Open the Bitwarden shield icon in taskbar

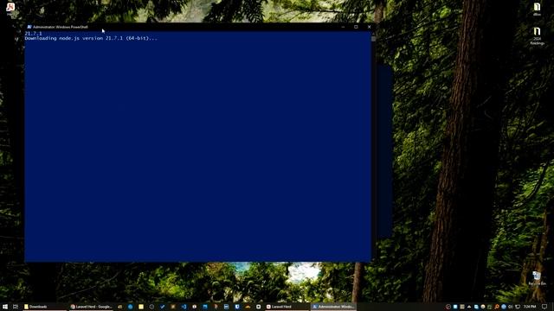(x=237, y=307)
